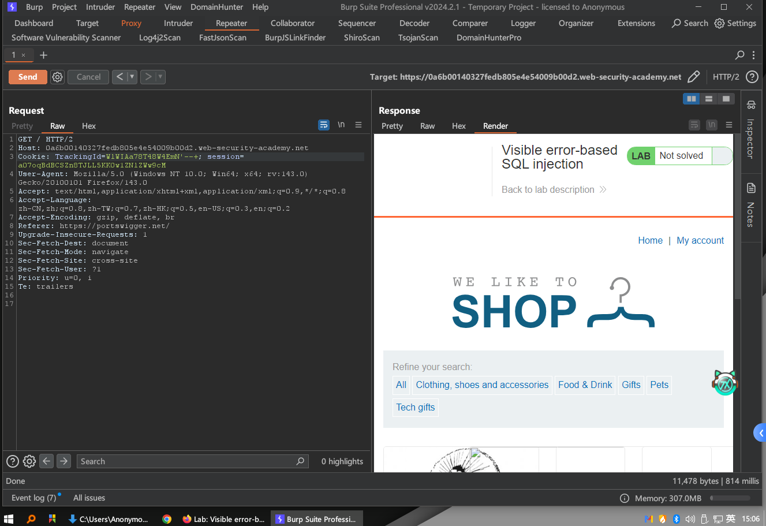Click the Send request button

point(28,77)
